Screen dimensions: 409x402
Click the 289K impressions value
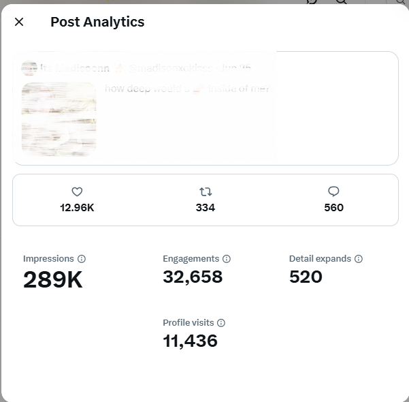(52, 280)
